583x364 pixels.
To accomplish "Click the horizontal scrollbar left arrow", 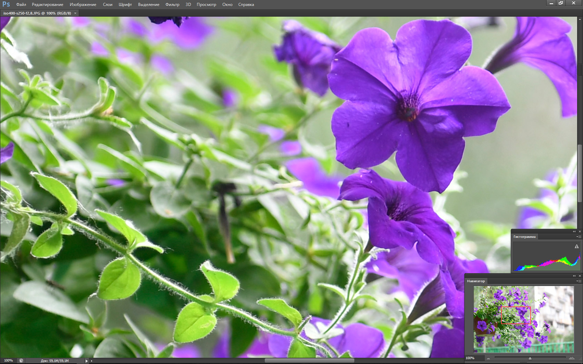I will 92,361.
